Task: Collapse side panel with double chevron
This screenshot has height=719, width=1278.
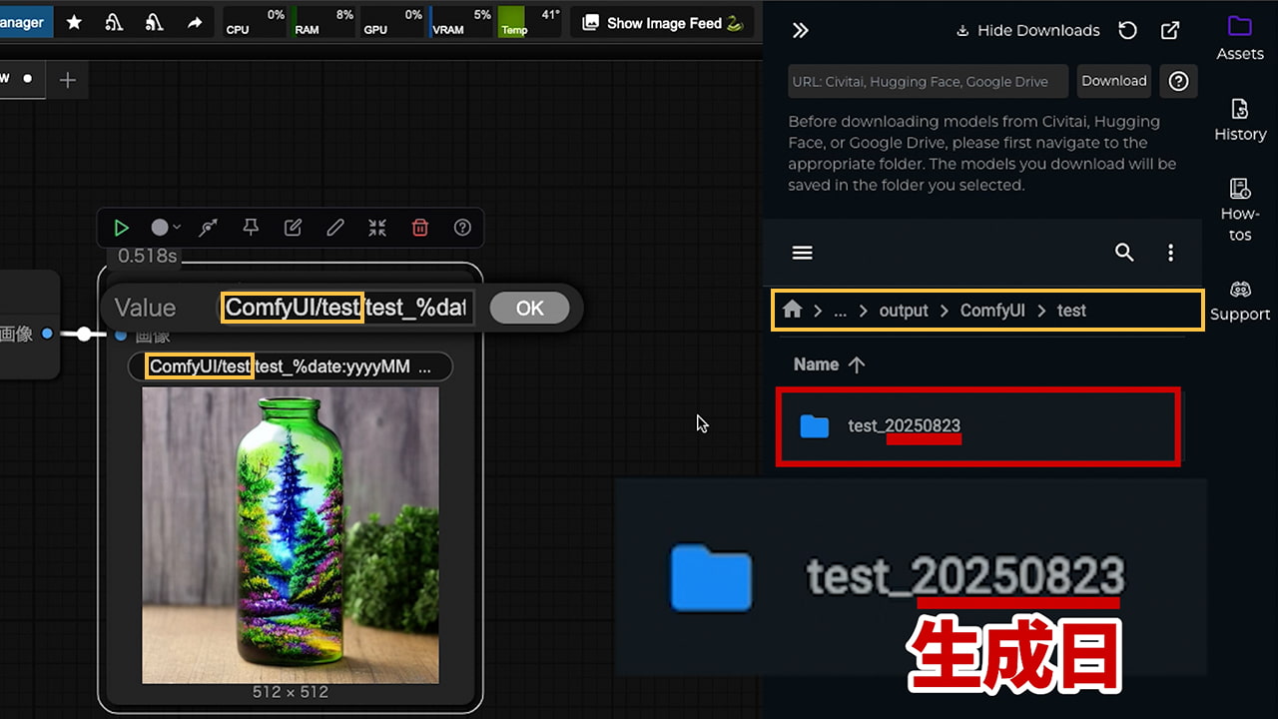Action: [800, 30]
